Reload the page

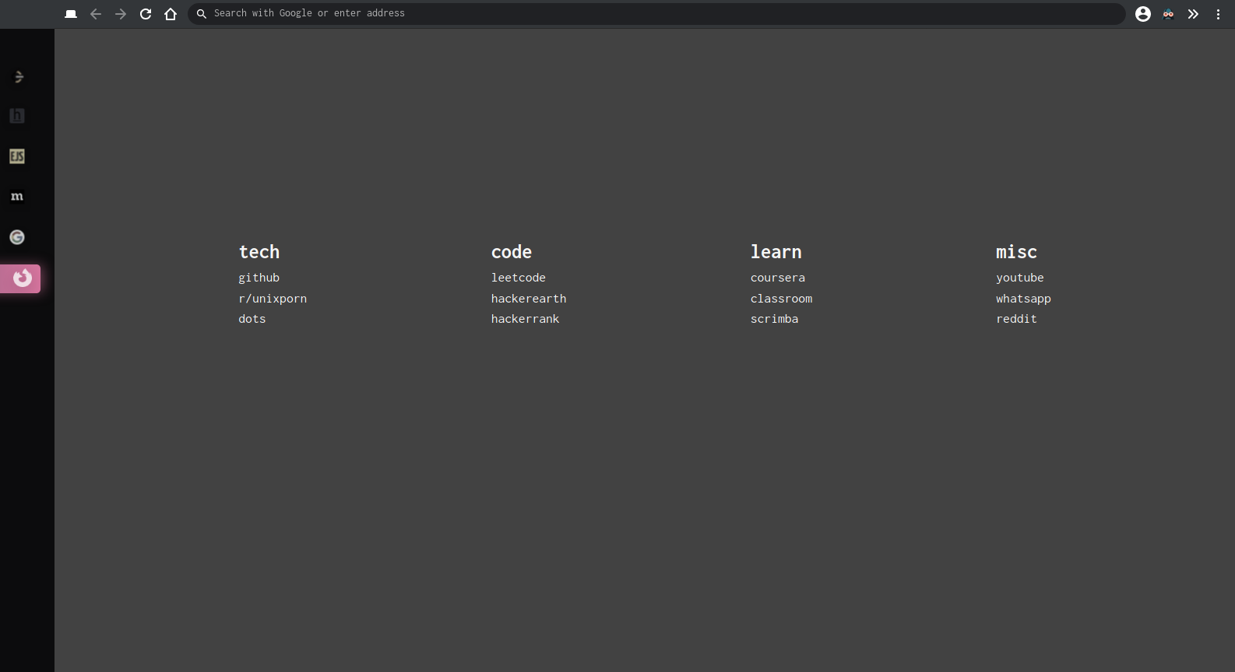click(146, 14)
